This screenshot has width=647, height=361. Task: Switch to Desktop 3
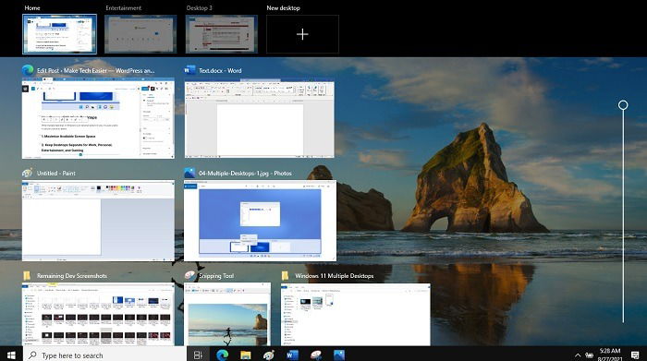[x=221, y=34]
